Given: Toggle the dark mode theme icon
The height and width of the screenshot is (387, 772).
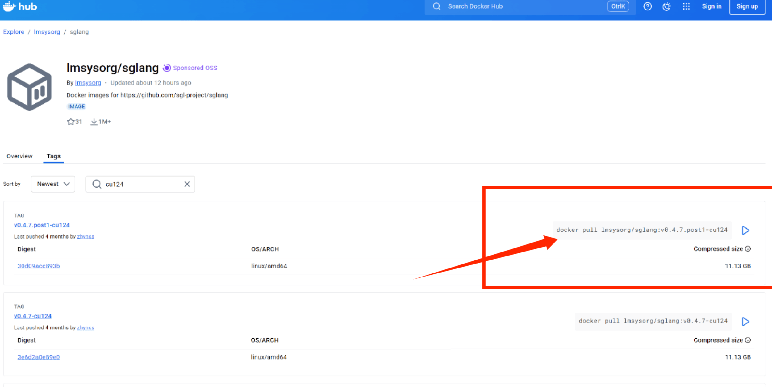Looking at the screenshot, I should click(666, 6).
